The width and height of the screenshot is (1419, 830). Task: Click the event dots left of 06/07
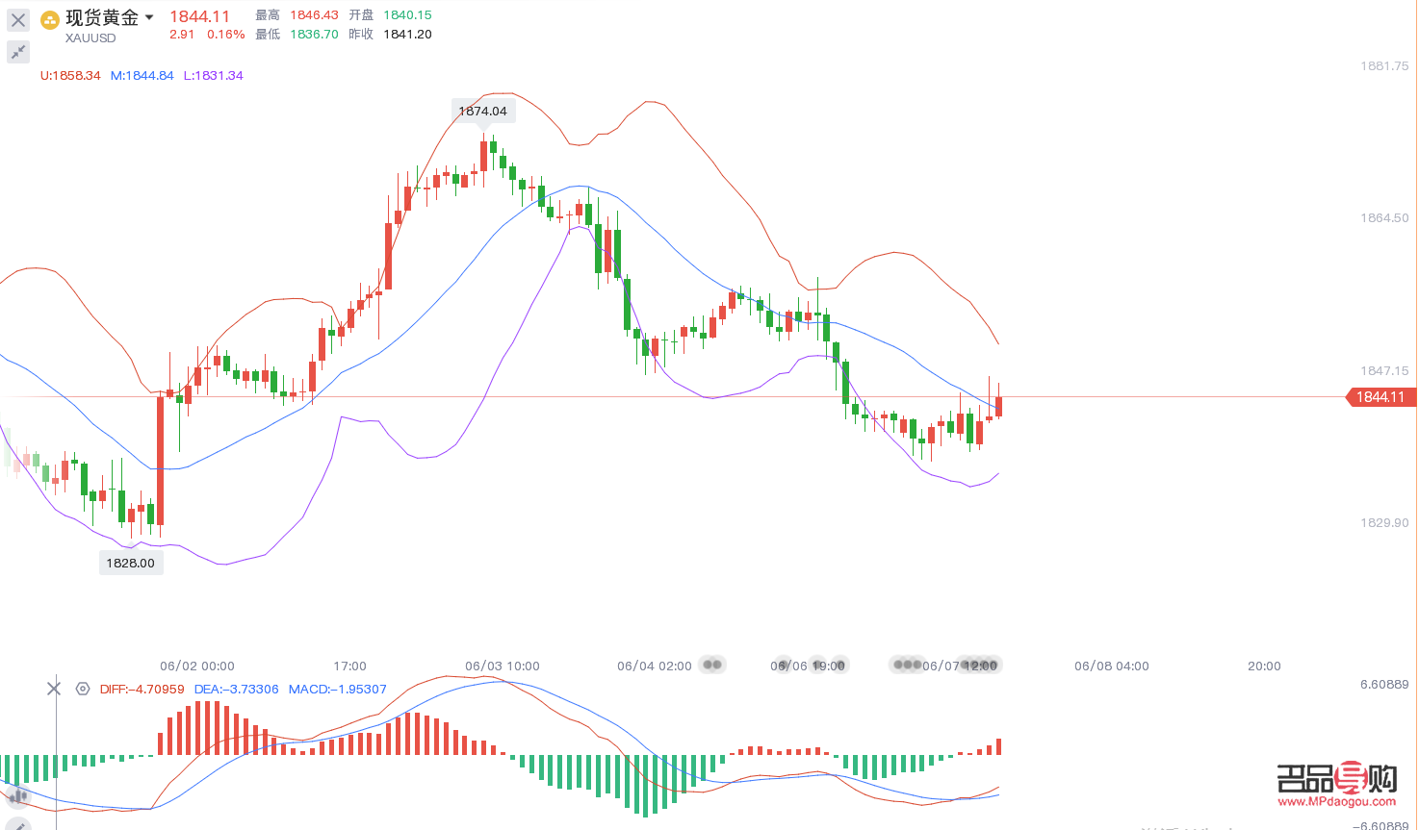[x=907, y=665]
